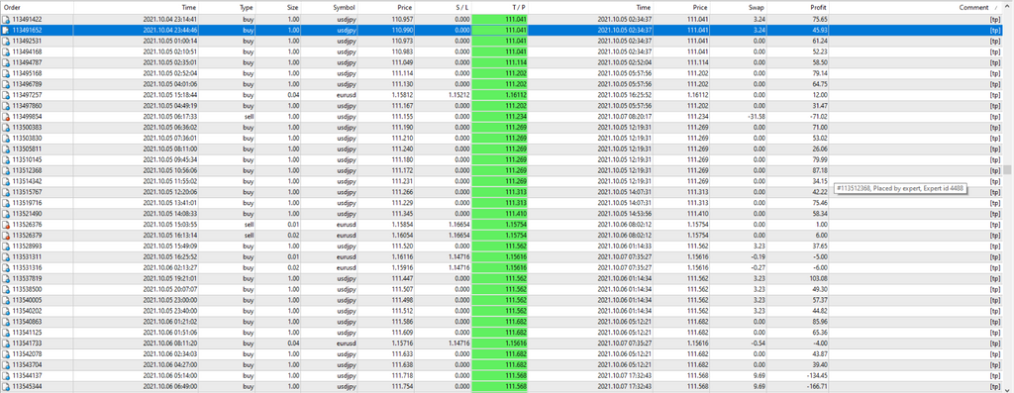Select the eurusd row with profit 12.00
Viewport: 1014px width, 393px height.
[501, 95]
